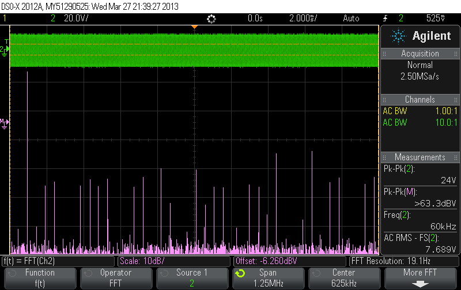Adjust the Span 1.25MHz softkey
Image resolution: width=461 pixels, height=290 pixels.
click(268, 278)
